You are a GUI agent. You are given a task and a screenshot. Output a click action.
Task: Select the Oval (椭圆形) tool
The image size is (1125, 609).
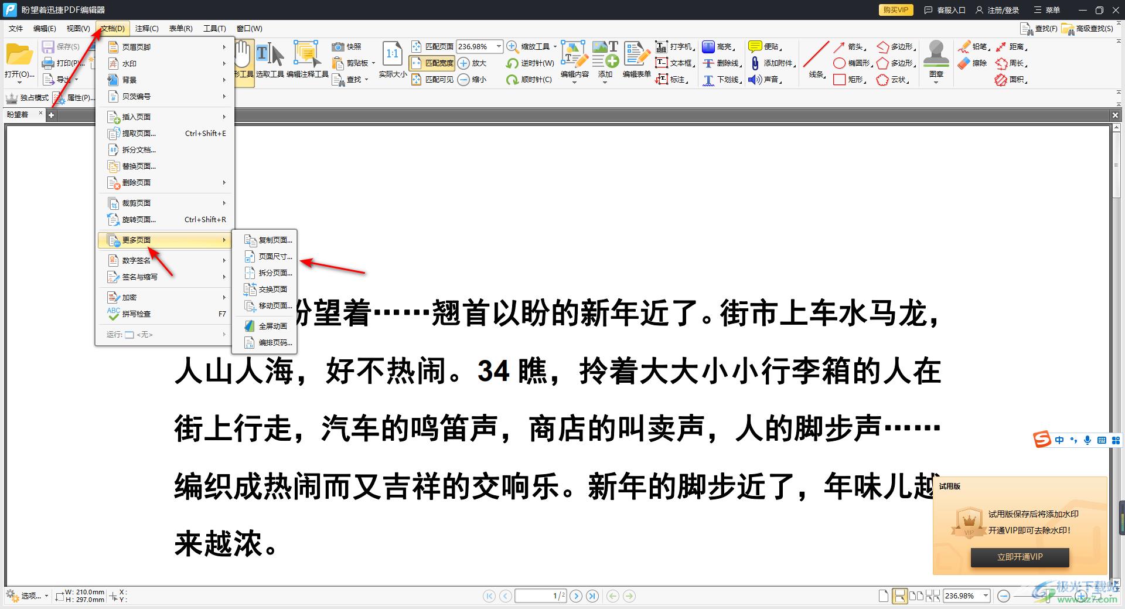click(853, 63)
